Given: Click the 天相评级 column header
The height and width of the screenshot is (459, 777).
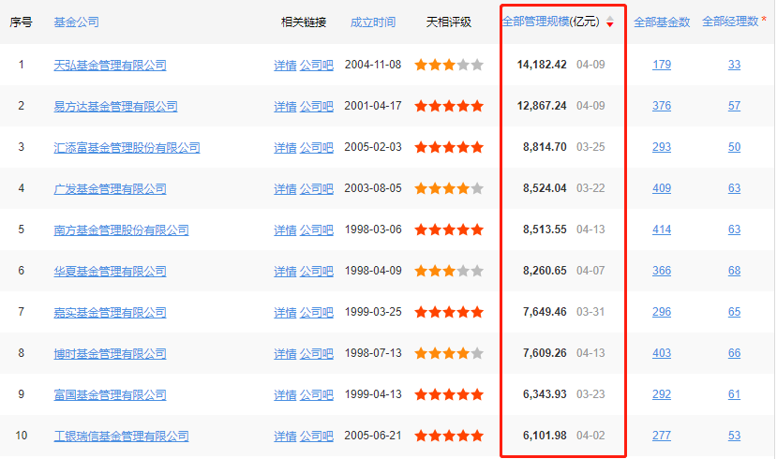Looking at the screenshot, I should (x=448, y=22).
